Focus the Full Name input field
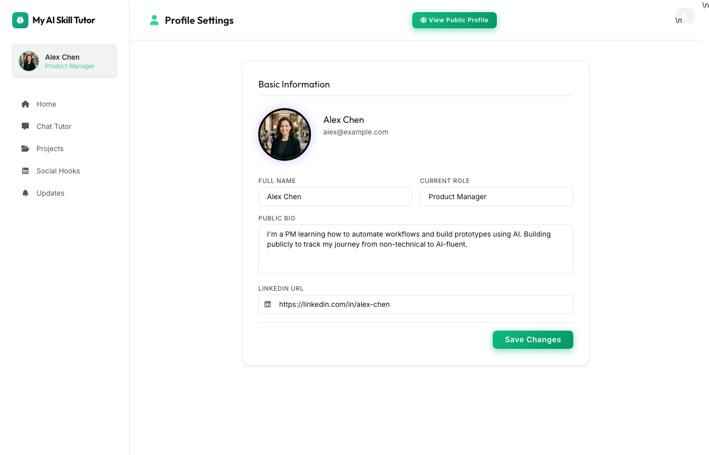Image resolution: width=709 pixels, height=455 pixels. [335, 197]
